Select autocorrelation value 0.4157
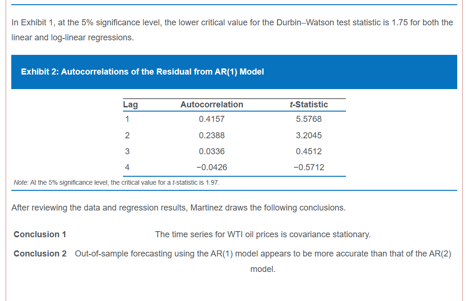This screenshot has height=301, width=468. [x=212, y=119]
